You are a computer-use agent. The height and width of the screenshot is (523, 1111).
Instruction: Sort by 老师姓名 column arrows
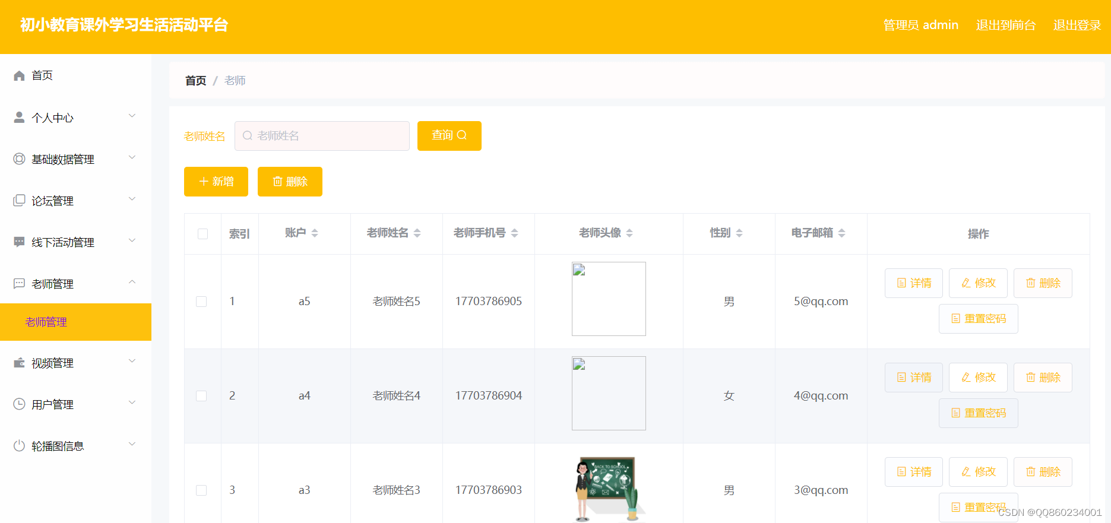coord(417,233)
